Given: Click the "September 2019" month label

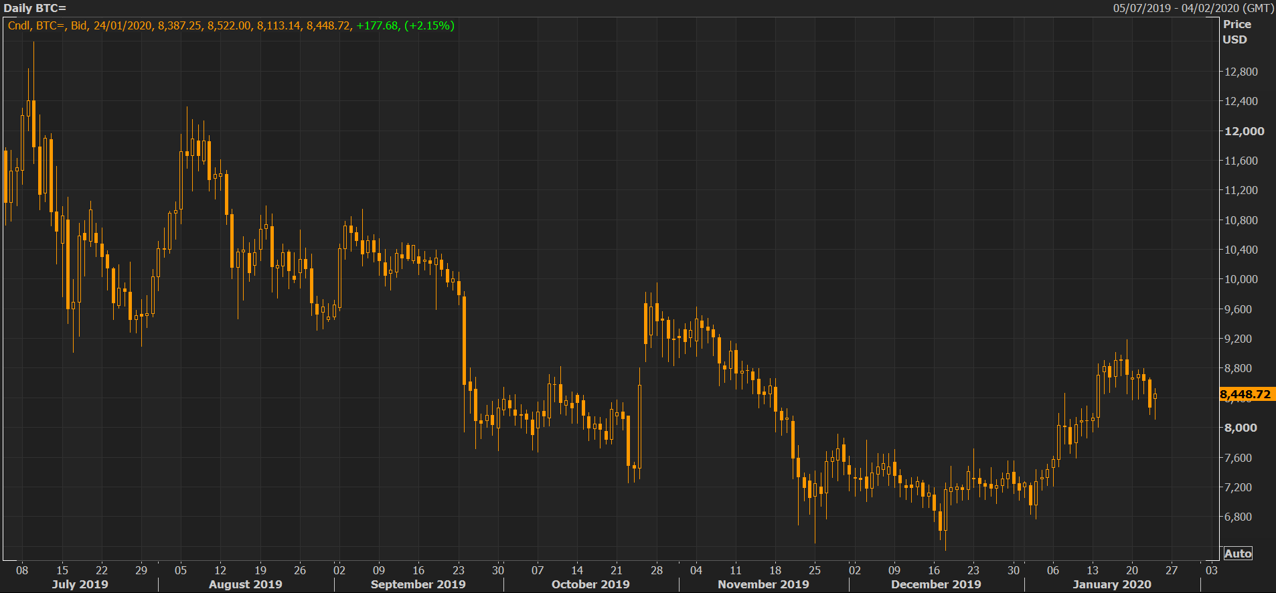Looking at the screenshot, I should pos(418,584).
